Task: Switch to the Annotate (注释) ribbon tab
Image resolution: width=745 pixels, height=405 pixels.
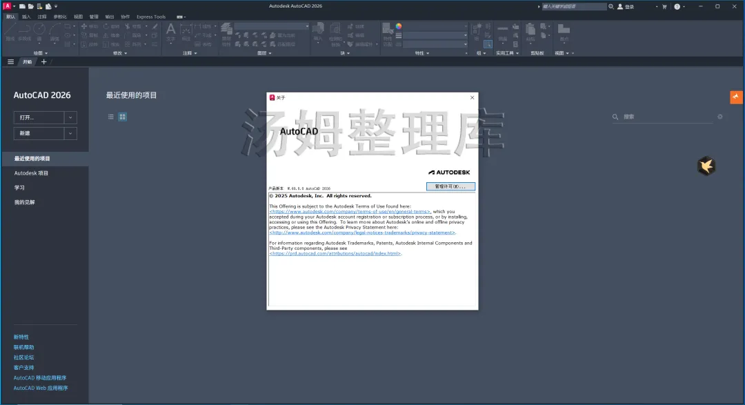Action: (42, 17)
